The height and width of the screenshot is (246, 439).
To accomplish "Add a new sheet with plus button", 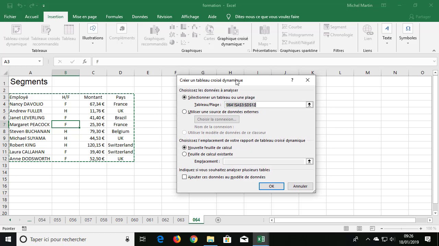I will [x=218, y=220].
